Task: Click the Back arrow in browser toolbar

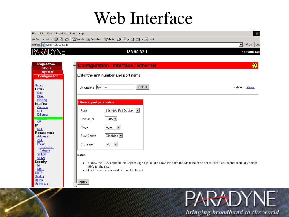Action: pos(36,39)
